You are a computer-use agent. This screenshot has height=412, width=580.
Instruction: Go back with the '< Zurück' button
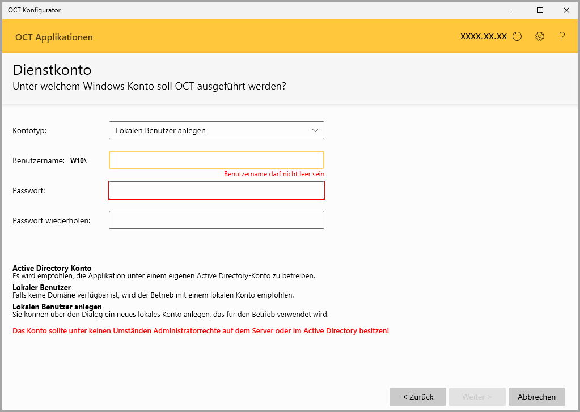point(418,397)
